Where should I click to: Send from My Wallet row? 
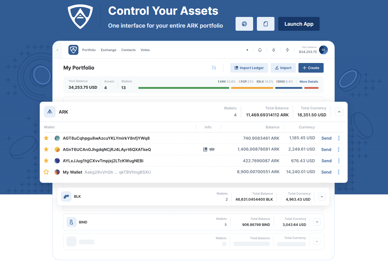point(326,172)
